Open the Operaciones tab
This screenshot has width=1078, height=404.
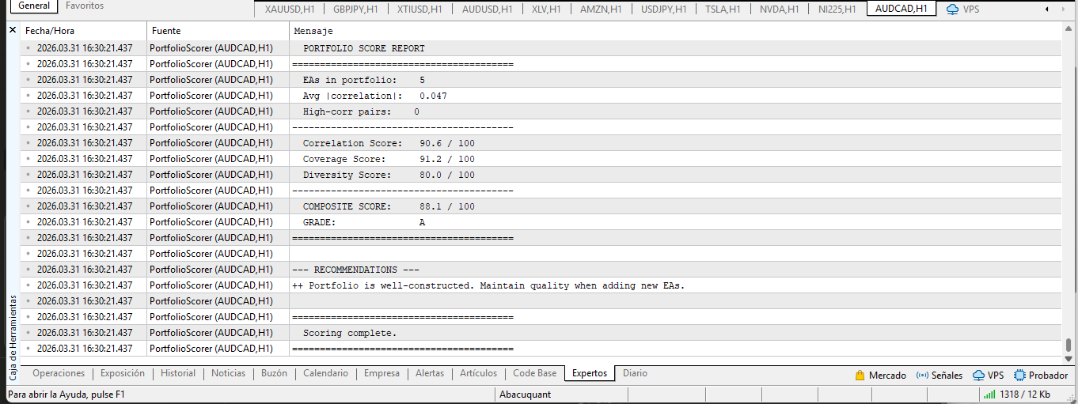[x=59, y=373]
